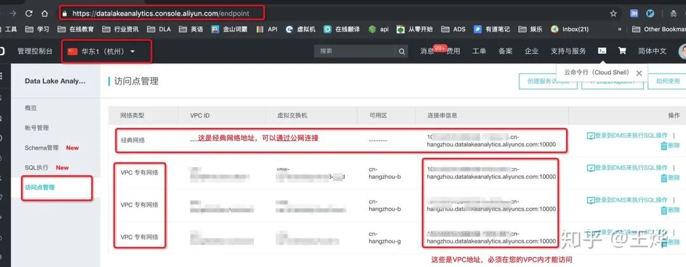Screen dimensions: 686x267
Task: Open the DLA bookmarks folder
Action: [x=159, y=29]
